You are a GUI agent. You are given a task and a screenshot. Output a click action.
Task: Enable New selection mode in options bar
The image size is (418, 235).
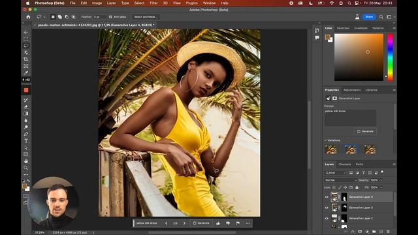click(x=53, y=17)
